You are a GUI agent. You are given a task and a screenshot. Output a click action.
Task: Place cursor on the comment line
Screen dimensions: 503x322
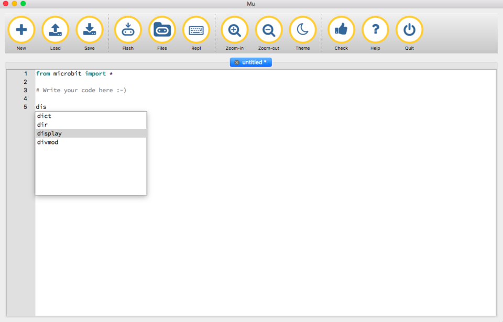click(81, 90)
